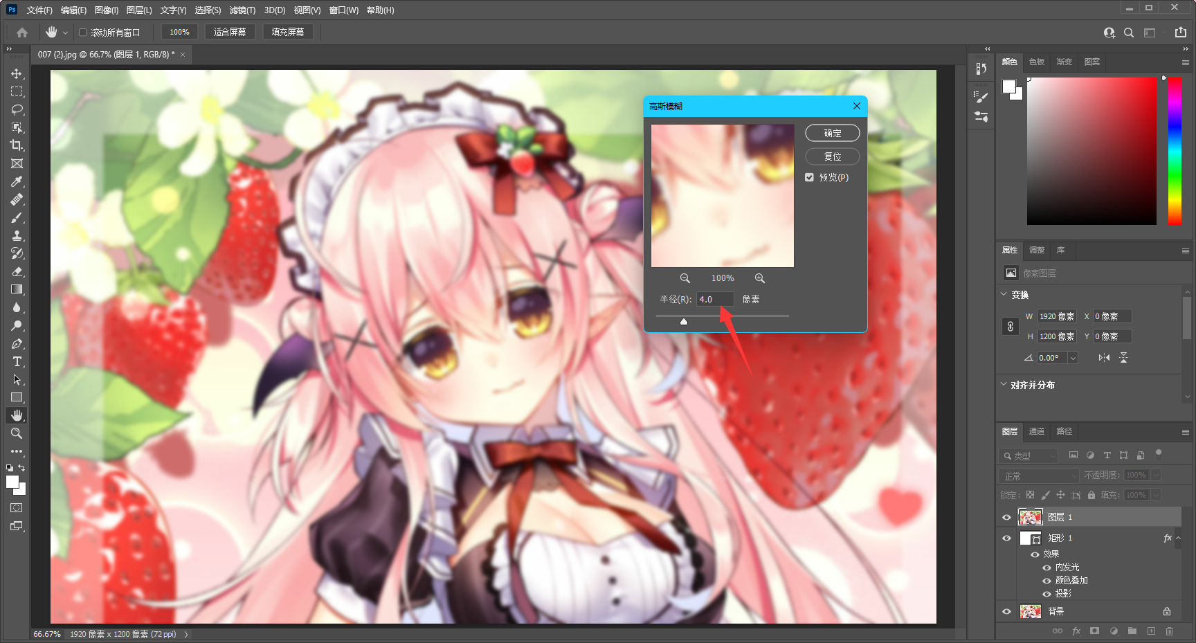Click the radius slider handle
This screenshot has width=1196, height=643.
684,321
